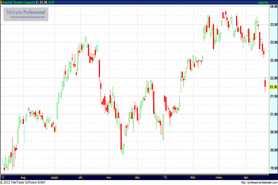Open the professional.teletrader.com link under the logo

point(27,17)
